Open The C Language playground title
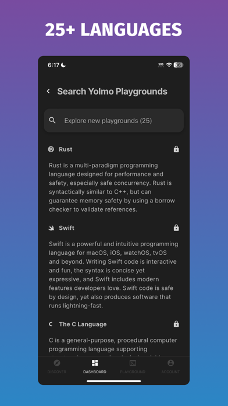228x406 pixels. click(x=83, y=324)
